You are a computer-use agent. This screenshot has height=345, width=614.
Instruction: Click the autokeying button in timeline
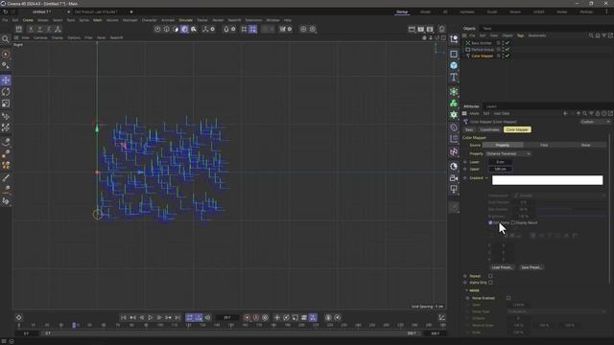pyautogui.click(x=256, y=317)
